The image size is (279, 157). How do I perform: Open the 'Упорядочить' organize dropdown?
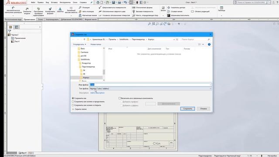(79, 44)
